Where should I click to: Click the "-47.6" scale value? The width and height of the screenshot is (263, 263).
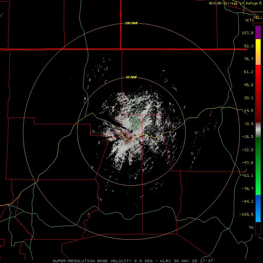click(x=248, y=163)
